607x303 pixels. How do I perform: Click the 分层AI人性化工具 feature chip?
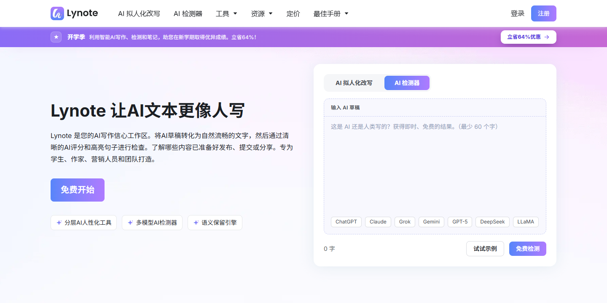click(83, 223)
